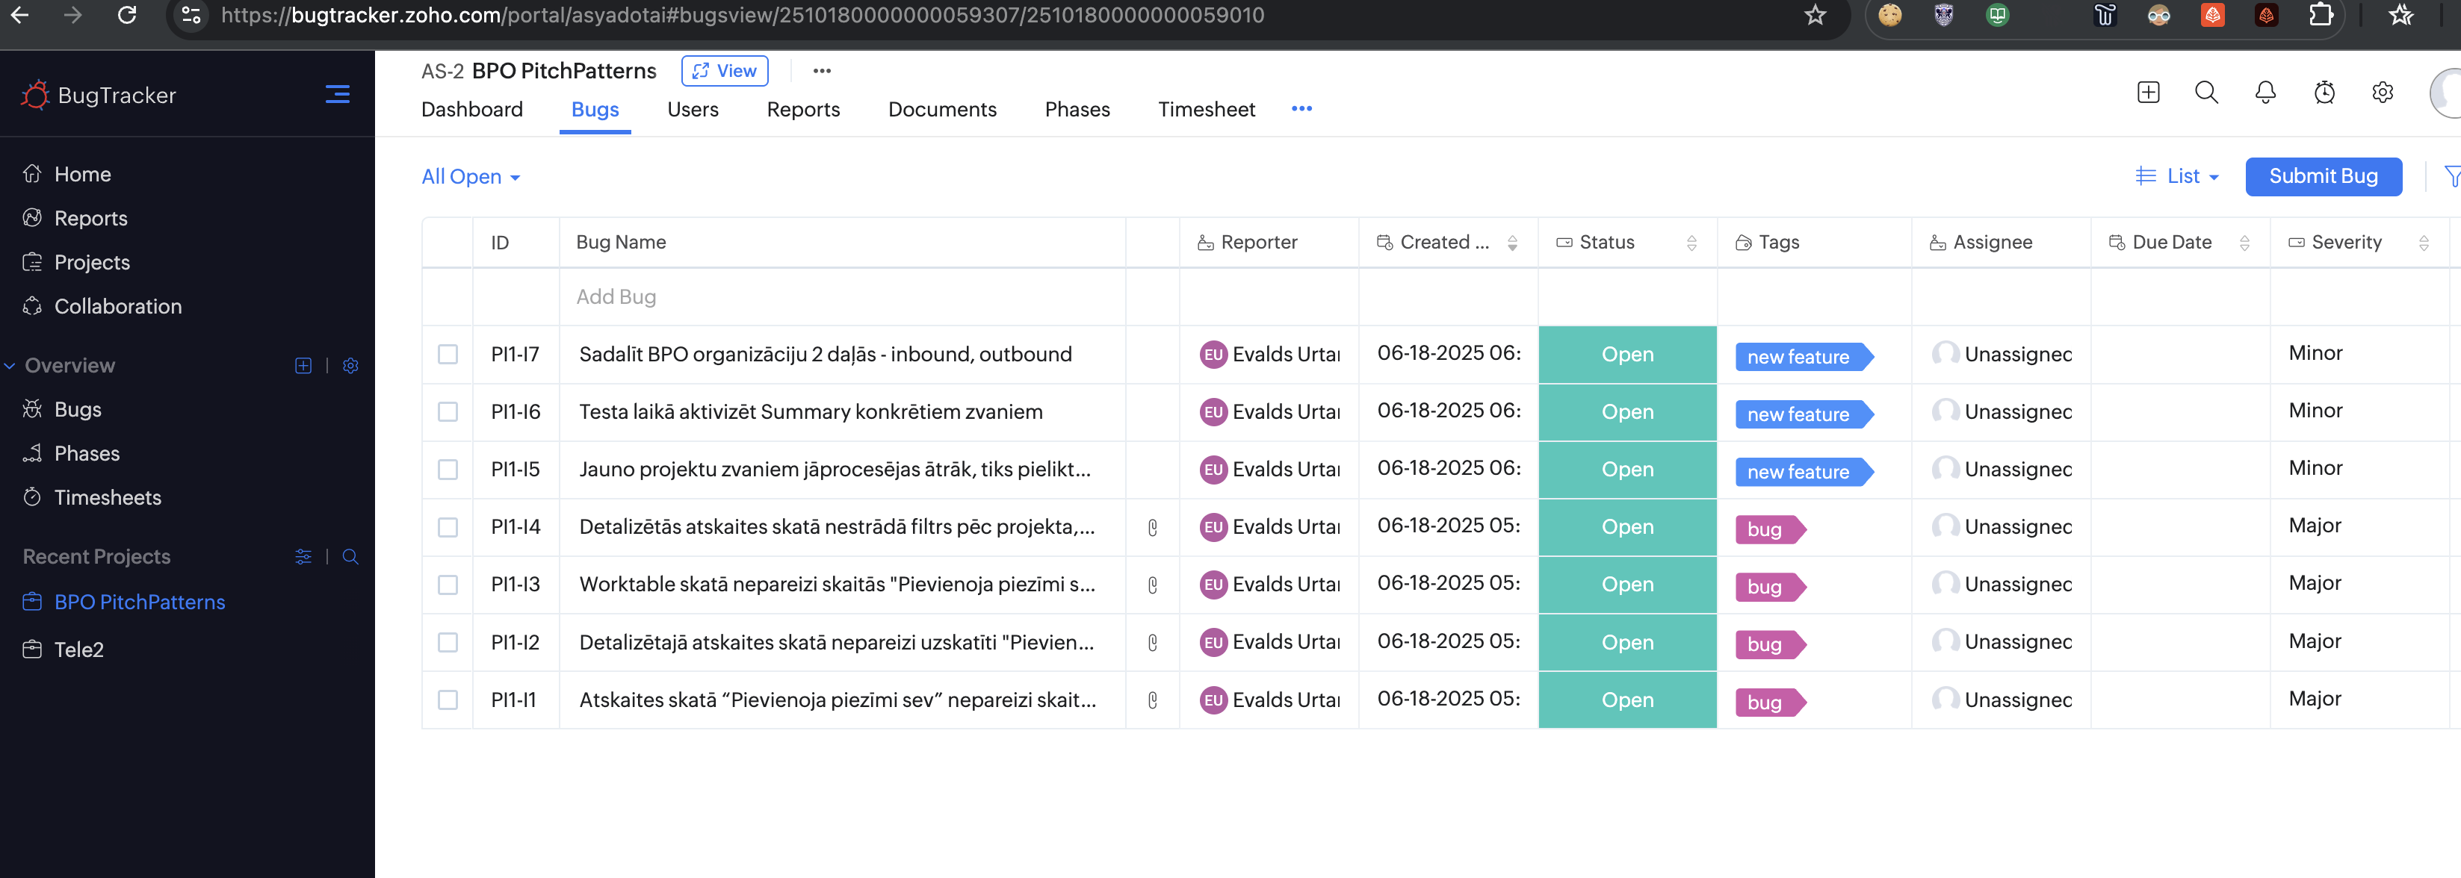
Task: Change the Open status cell of PI1-I7
Action: pos(1627,355)
